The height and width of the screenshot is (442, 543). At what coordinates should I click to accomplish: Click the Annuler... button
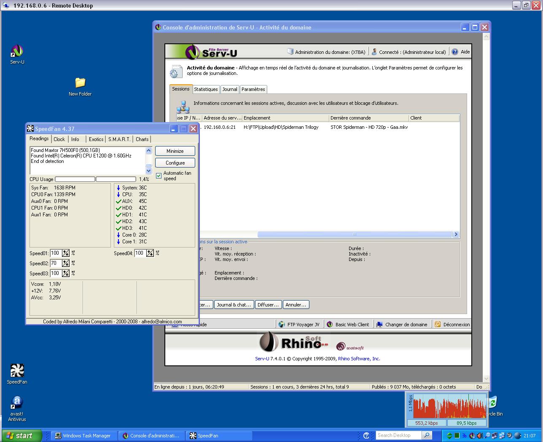click(296, 305)
